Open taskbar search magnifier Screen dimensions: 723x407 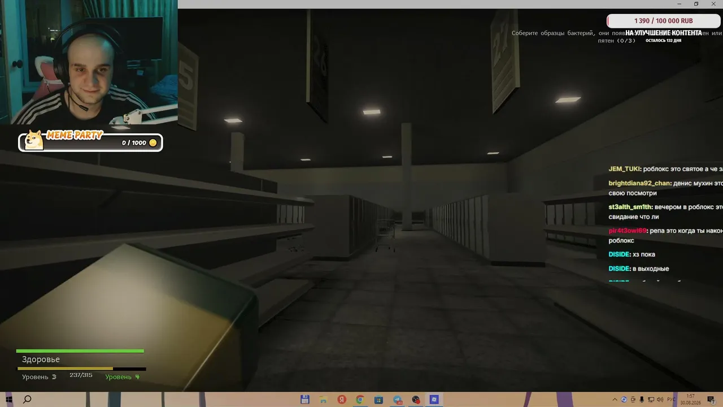pyautogui.click(x=27, y=400)
